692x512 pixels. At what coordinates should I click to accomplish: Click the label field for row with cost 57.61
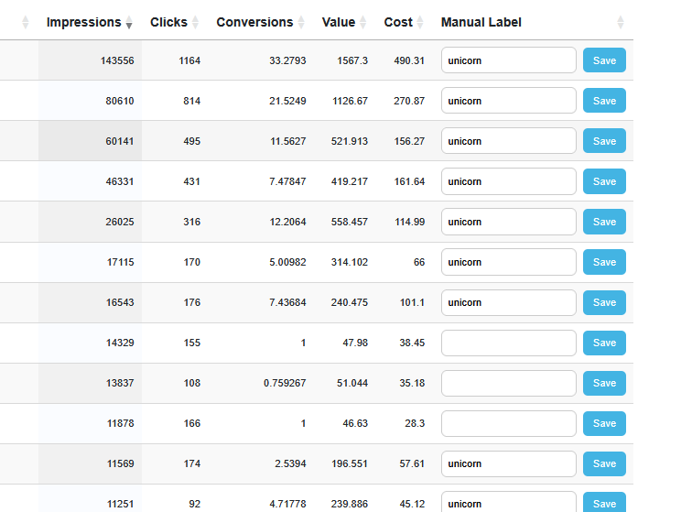pos(508,463)
